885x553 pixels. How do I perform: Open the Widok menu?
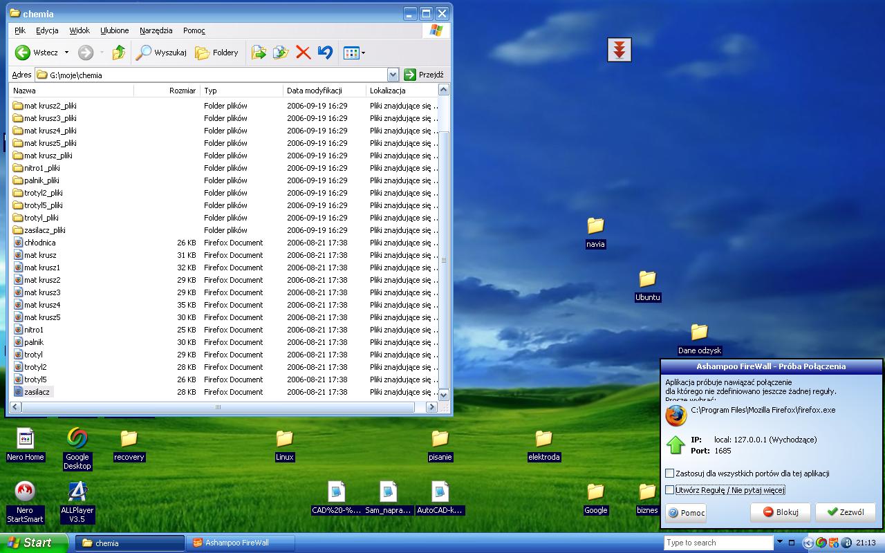(80, 30)
